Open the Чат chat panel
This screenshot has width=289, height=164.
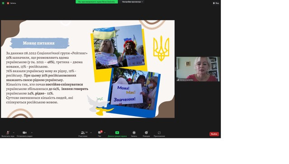[x=99, y=134]
